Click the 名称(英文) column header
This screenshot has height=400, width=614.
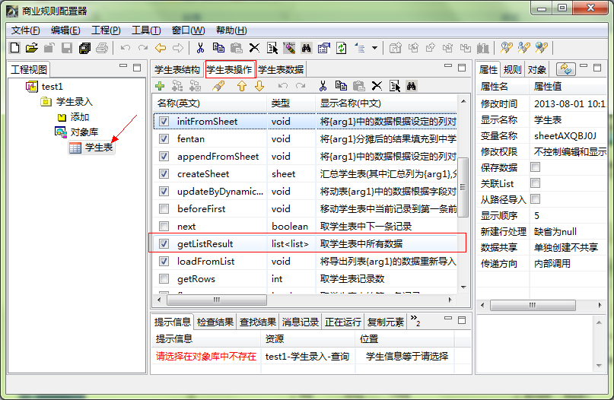[210, 103]
